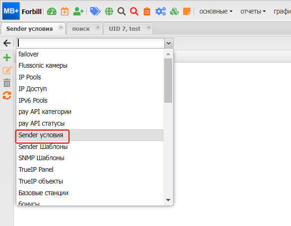Choose Flussonic камеры in the list

43,65
